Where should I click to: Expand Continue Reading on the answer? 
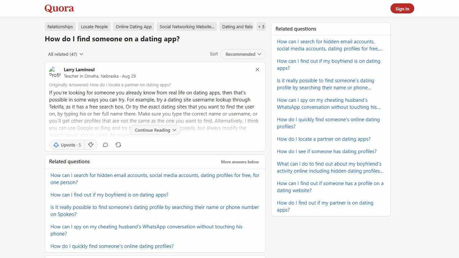155,130
